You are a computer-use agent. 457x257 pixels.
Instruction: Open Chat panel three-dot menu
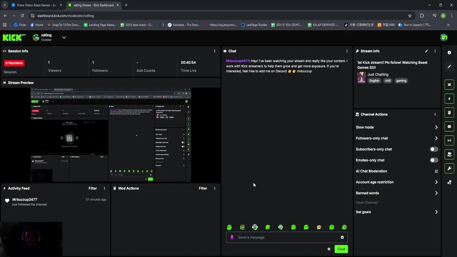click(347, 51)
